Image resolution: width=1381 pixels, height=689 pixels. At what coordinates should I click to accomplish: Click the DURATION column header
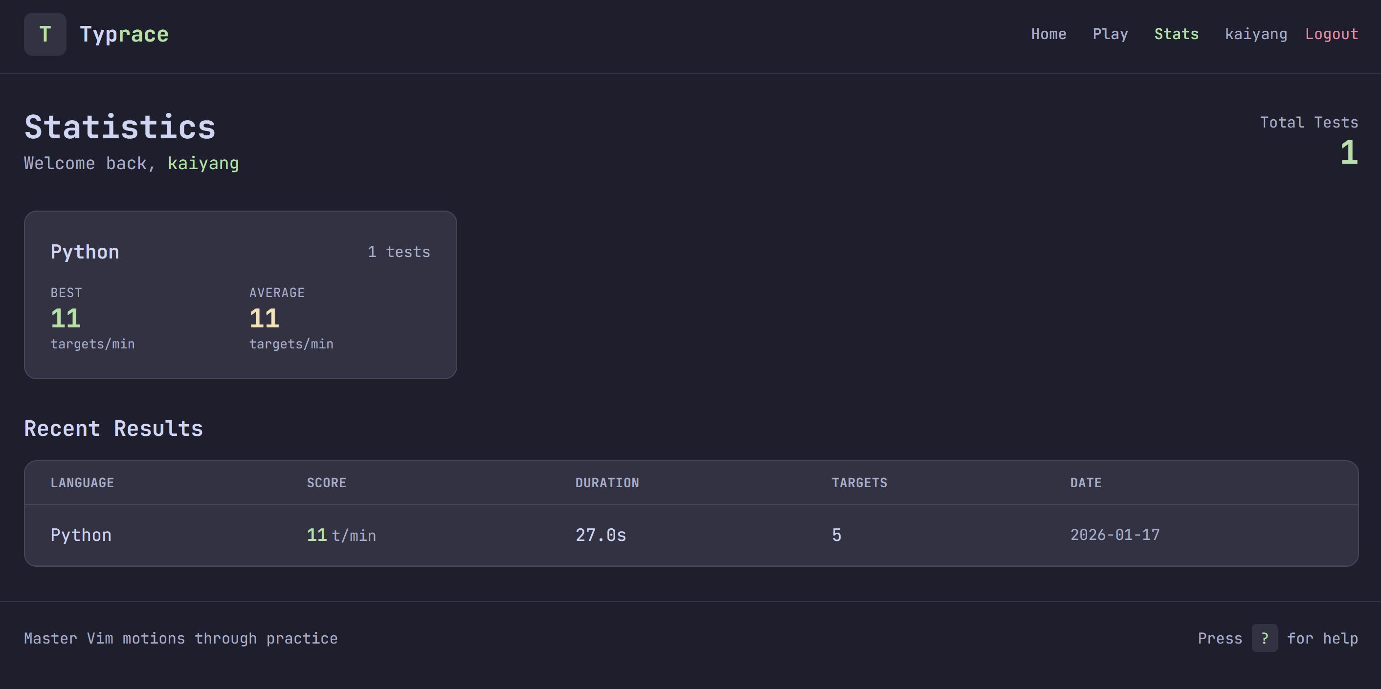click(x=607, y=483)
